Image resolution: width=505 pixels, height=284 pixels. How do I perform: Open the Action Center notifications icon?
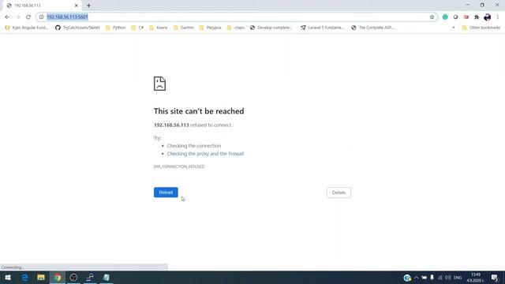tap(495, 278)
